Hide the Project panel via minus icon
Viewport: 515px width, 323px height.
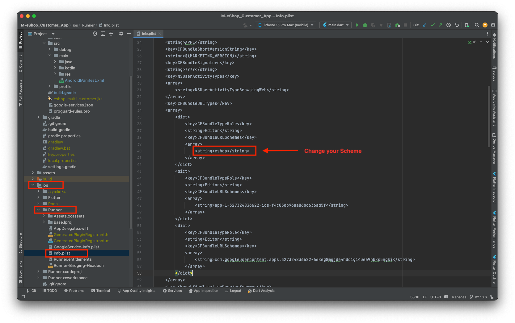129,34
